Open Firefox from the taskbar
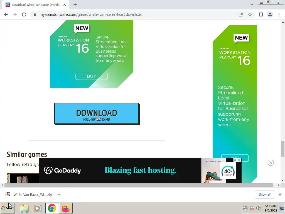This screenshot has height=214, width=285. [66, 208]
